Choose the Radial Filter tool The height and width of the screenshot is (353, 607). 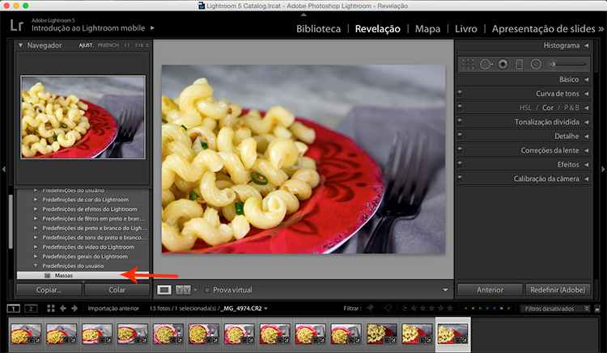tap(536, 63)
